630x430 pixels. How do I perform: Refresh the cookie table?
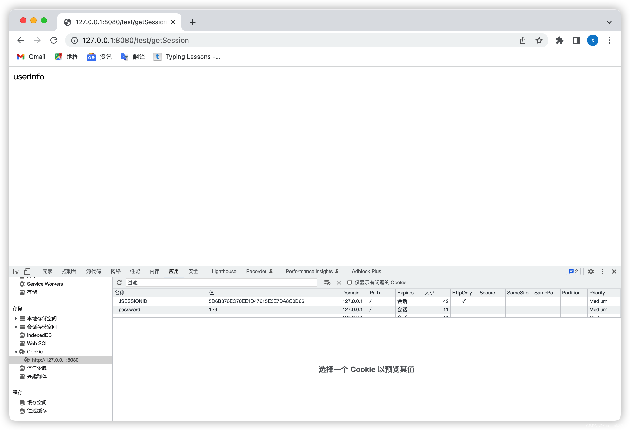pyautogui.click(x=119, y=283)
